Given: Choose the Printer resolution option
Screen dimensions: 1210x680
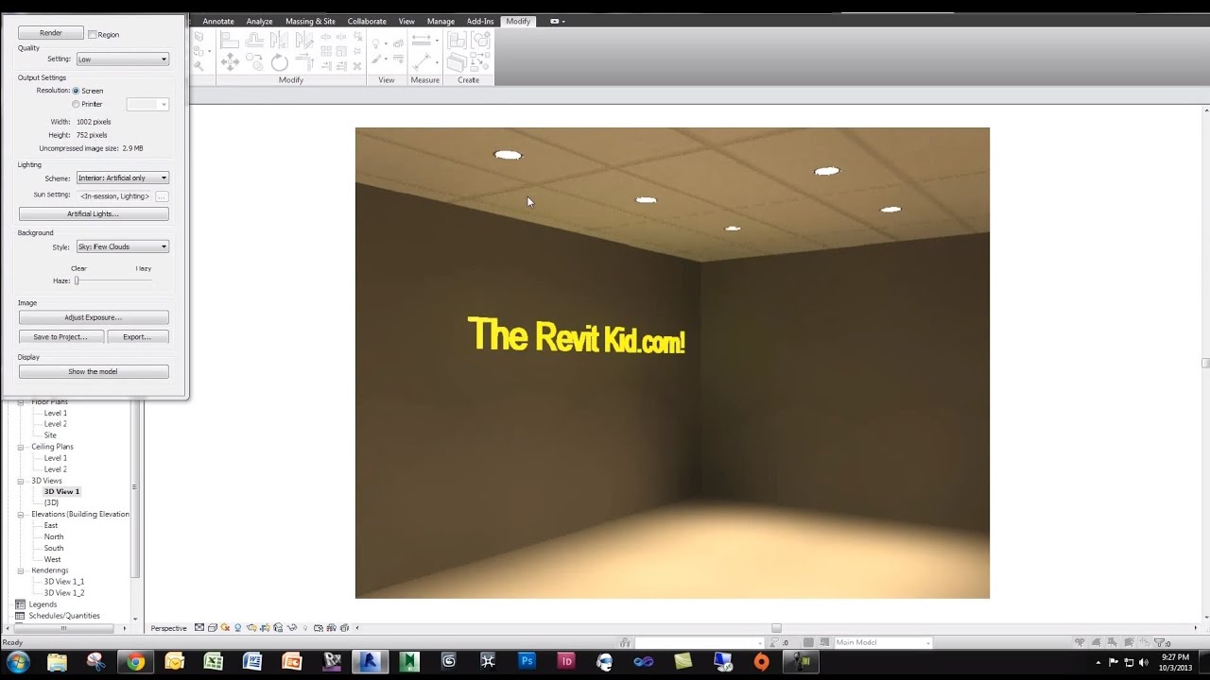Looking at the screenshot, I should [76, 104].
